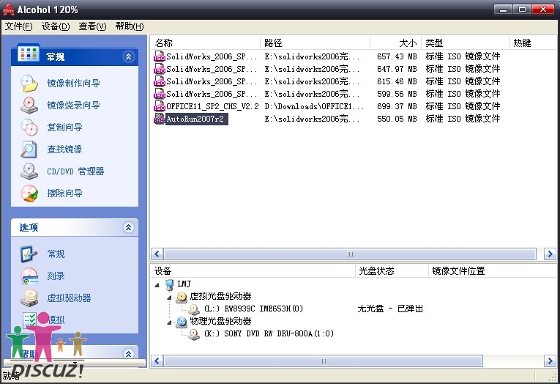This screenshot has width=560, height=384.
Task: Click the 物理光盘驱动器 group disc icon
Action: click(x=182, y=322)
